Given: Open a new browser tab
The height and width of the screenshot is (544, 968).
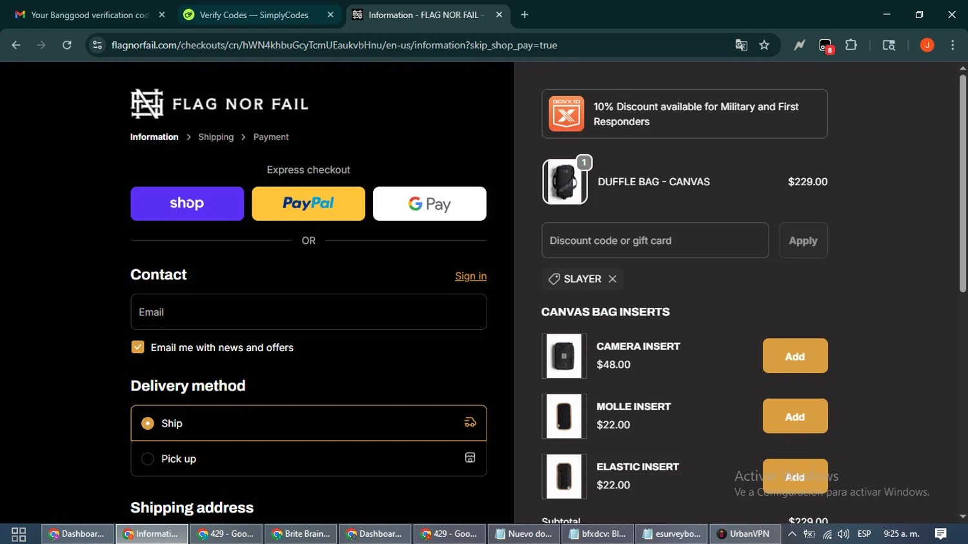Looking at the screenshot, I should [525, 15].
